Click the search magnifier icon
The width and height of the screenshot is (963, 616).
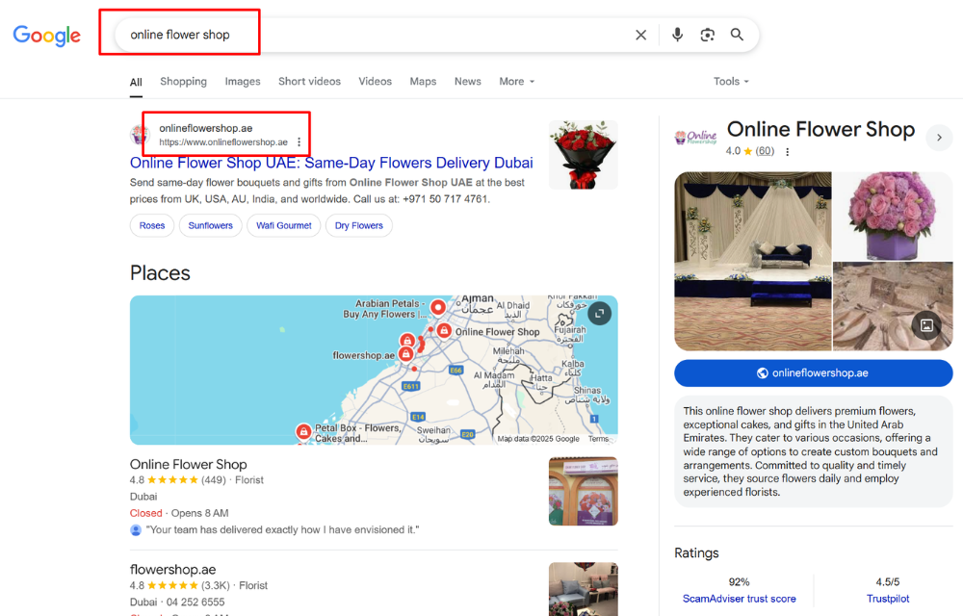pyautogui.click(x=737, y=34)
